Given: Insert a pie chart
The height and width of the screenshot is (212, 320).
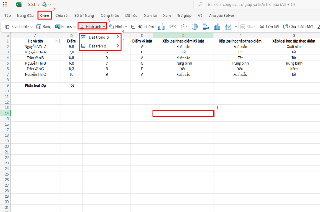Looking at the screenshot, I should click(x=195, y=27).
